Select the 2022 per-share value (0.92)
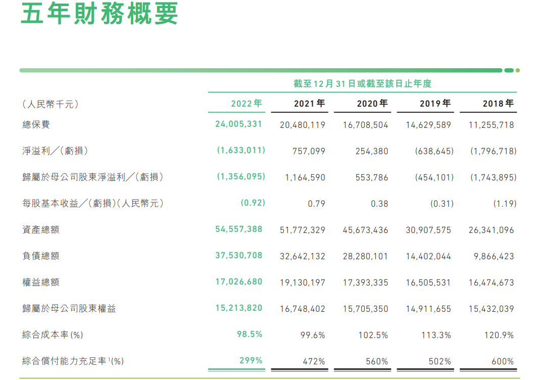This screenshot has height=380, width=536. (x=253, y=203)
